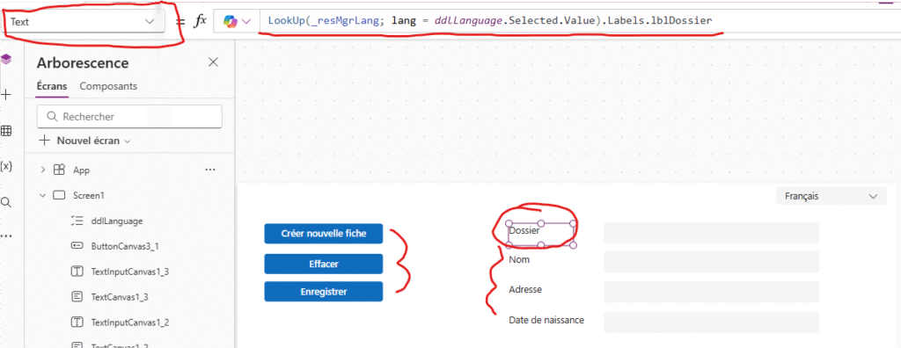Open the Tree view layers icon
The image size is (901, 348).
pyautogui.click(x=6, y=59)
